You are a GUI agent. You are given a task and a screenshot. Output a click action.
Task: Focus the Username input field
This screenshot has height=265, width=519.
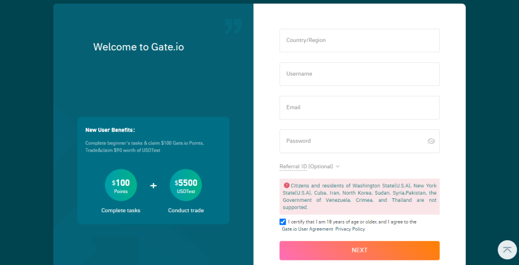[359, 74]
